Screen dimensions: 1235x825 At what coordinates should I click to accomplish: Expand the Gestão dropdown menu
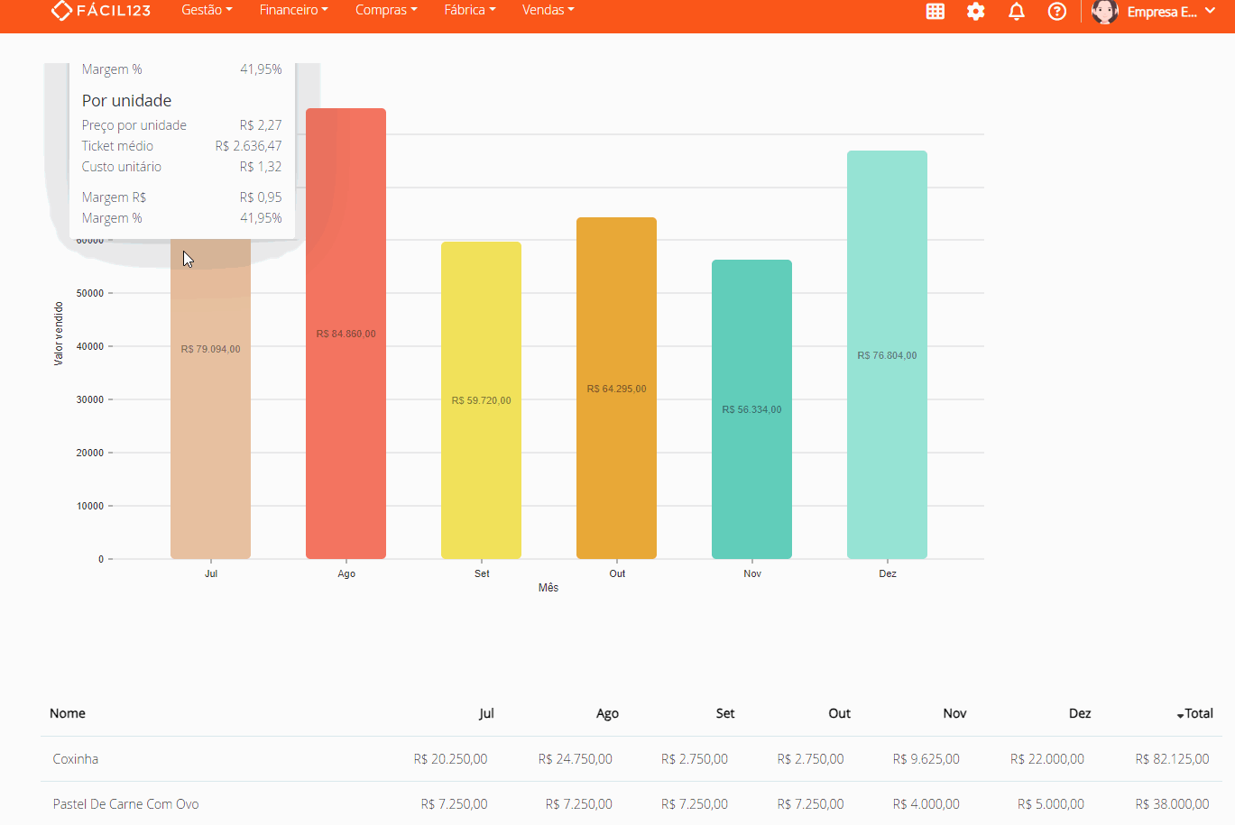click(207, 10)
